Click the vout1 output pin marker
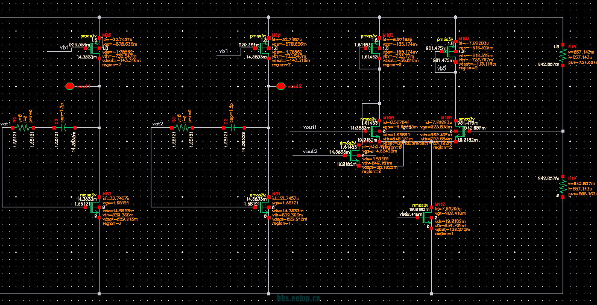597x305 pixels. point(70,86)
